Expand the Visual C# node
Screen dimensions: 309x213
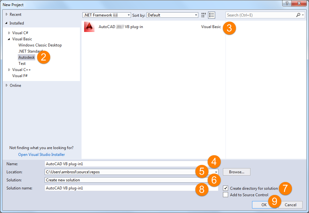(x=9, y=33)
